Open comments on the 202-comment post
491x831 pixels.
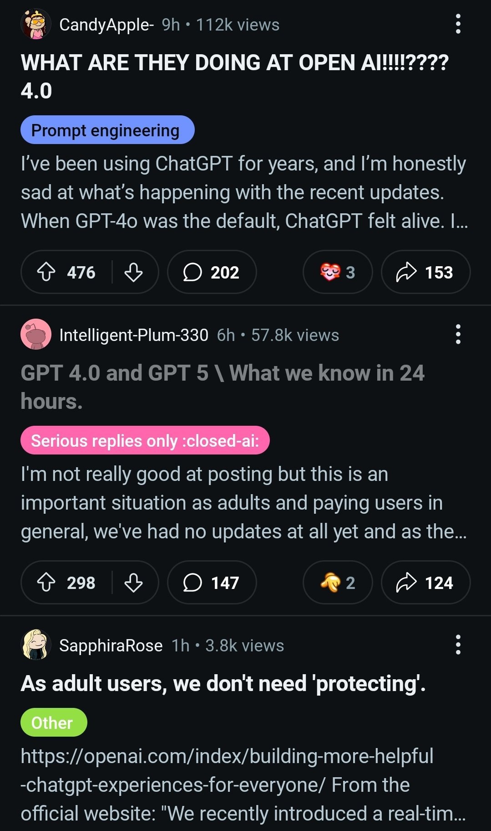pos(212,272)
